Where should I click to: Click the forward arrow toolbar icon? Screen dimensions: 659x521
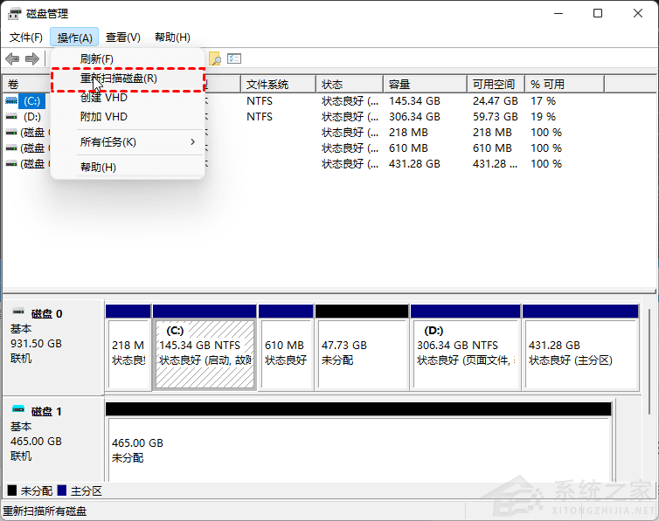pyautogui.click(x=32, y=58)
